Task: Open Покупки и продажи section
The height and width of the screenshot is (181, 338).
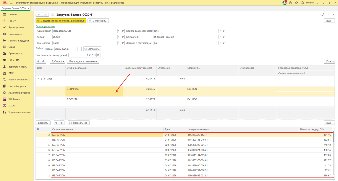Action: 18,41
